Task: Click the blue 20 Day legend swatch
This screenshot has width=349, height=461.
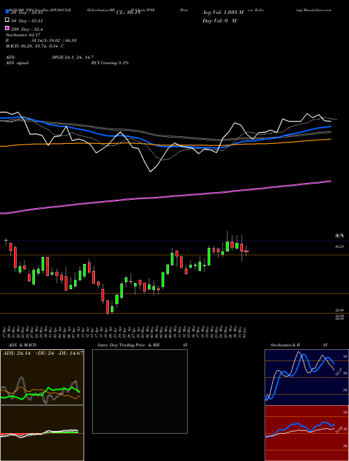Action: click(7, 12)
